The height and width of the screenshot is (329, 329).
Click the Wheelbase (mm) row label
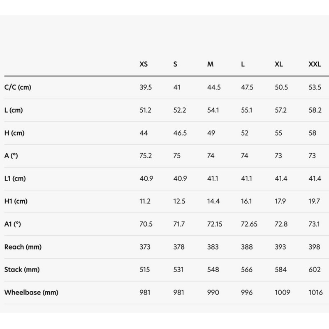(x=31, y=292)
